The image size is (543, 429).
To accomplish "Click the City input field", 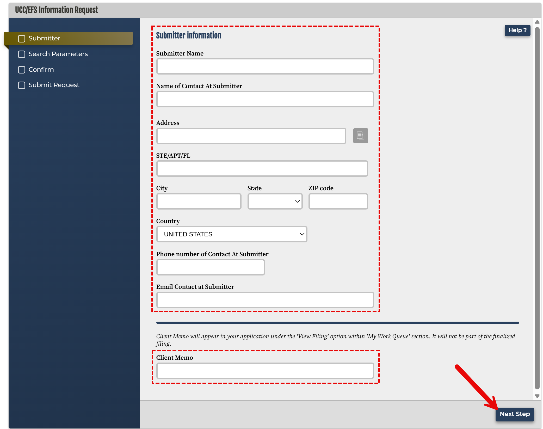I will 199,201.
